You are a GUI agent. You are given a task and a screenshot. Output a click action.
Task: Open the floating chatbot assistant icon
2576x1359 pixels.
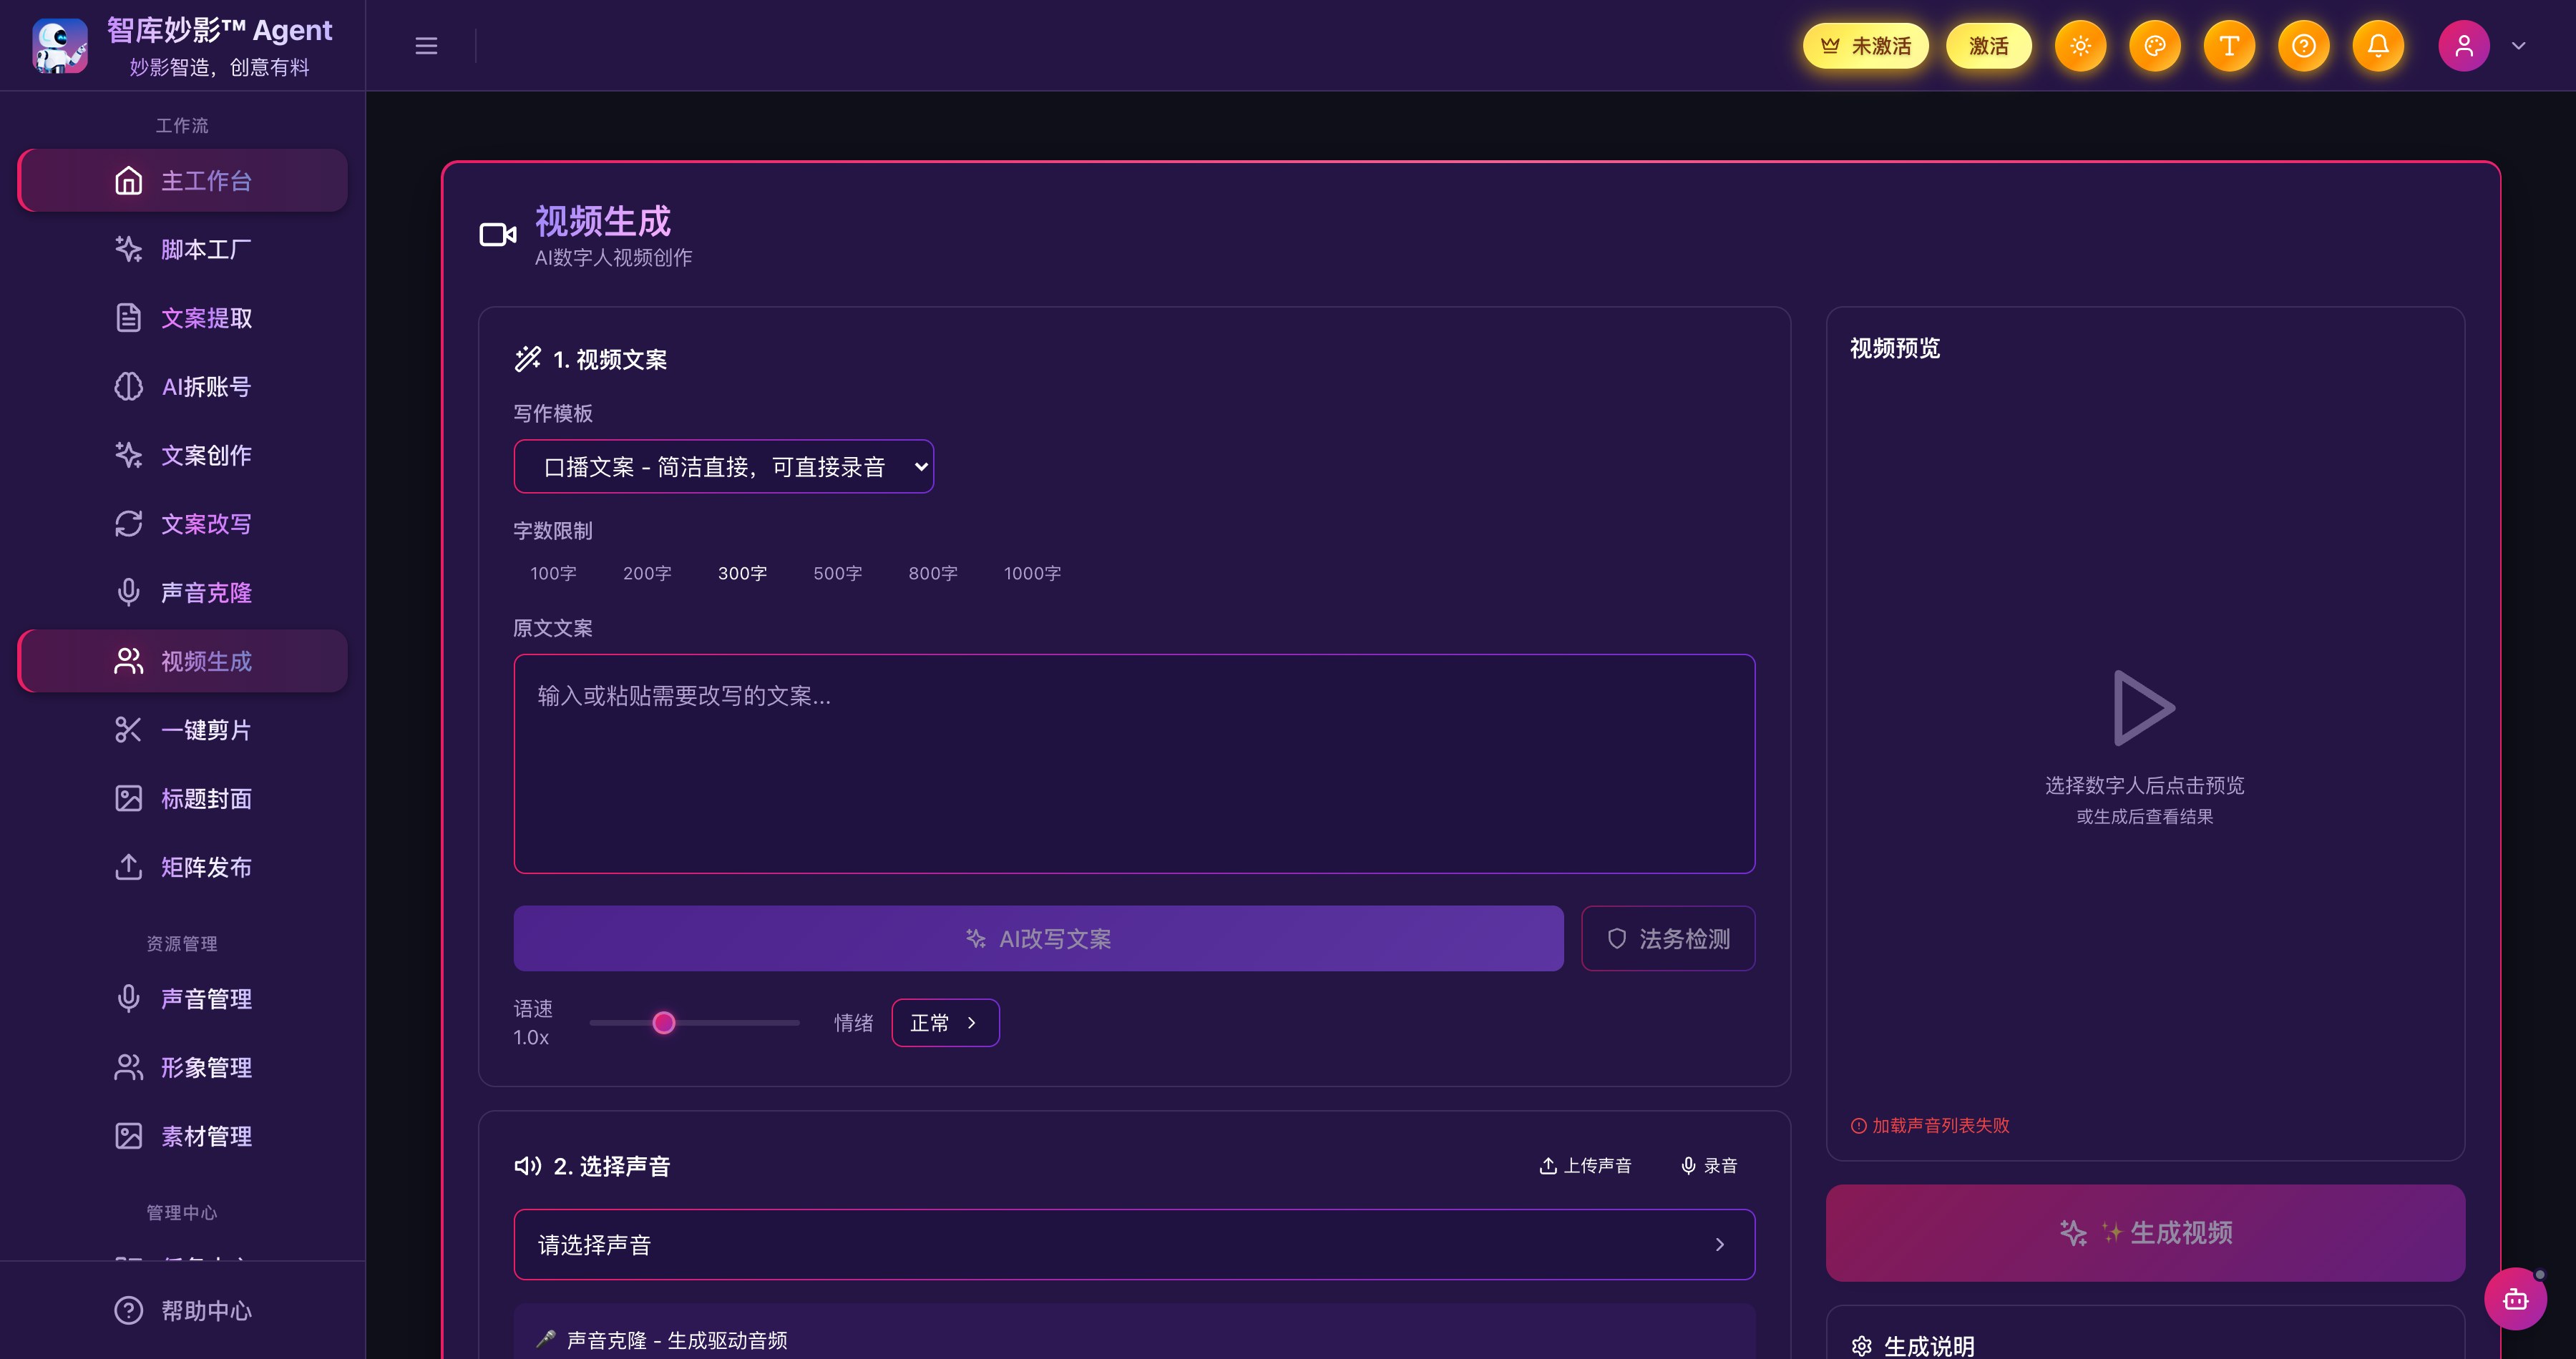point(2515,1299)
